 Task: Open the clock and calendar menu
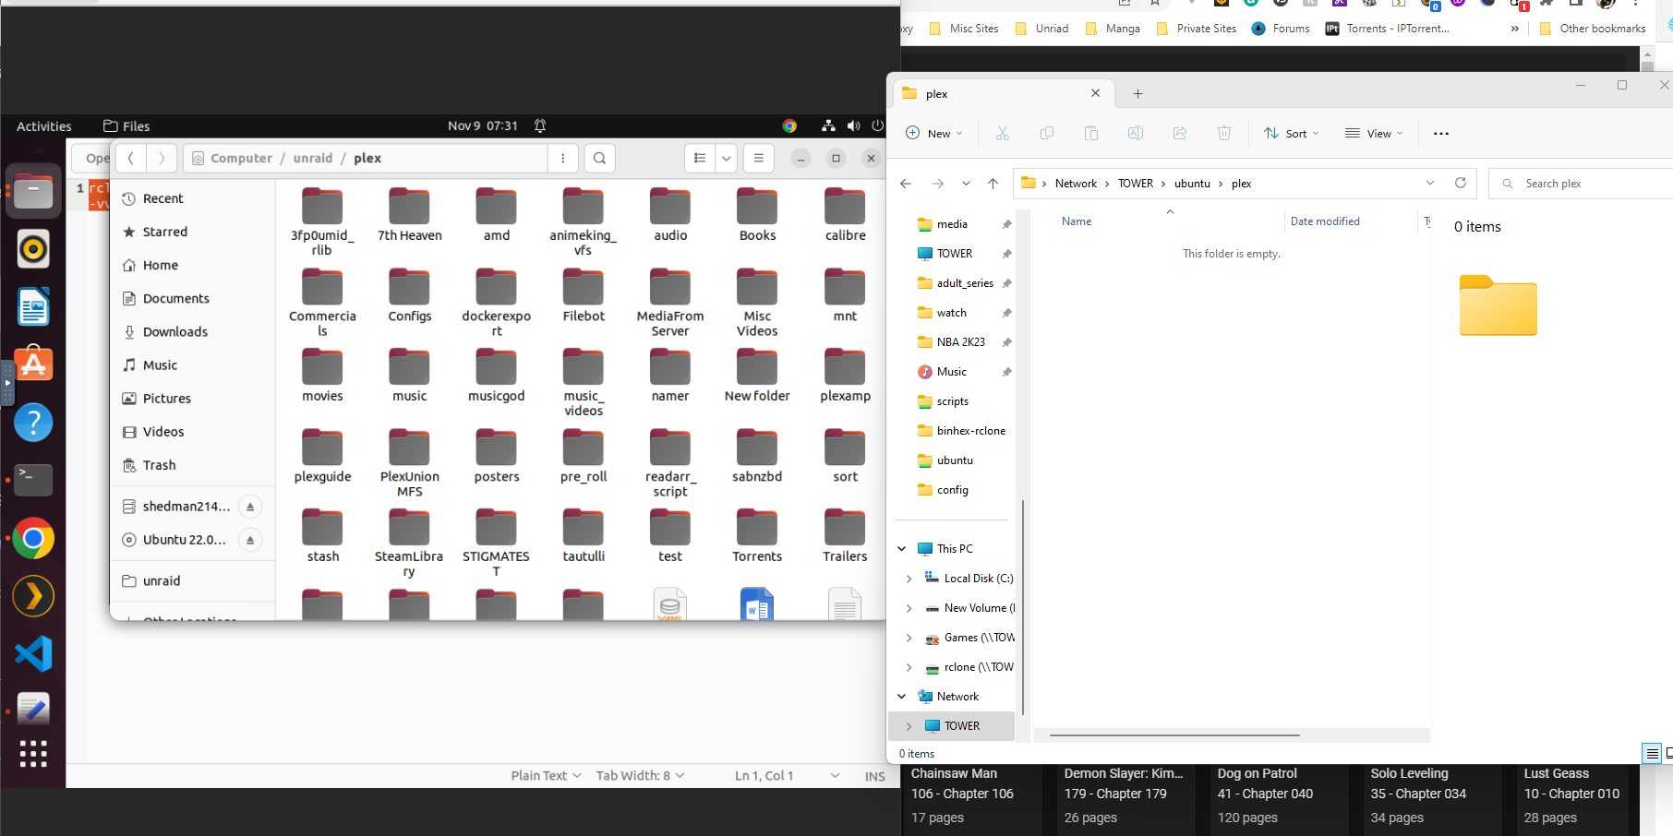coord(483,125)
